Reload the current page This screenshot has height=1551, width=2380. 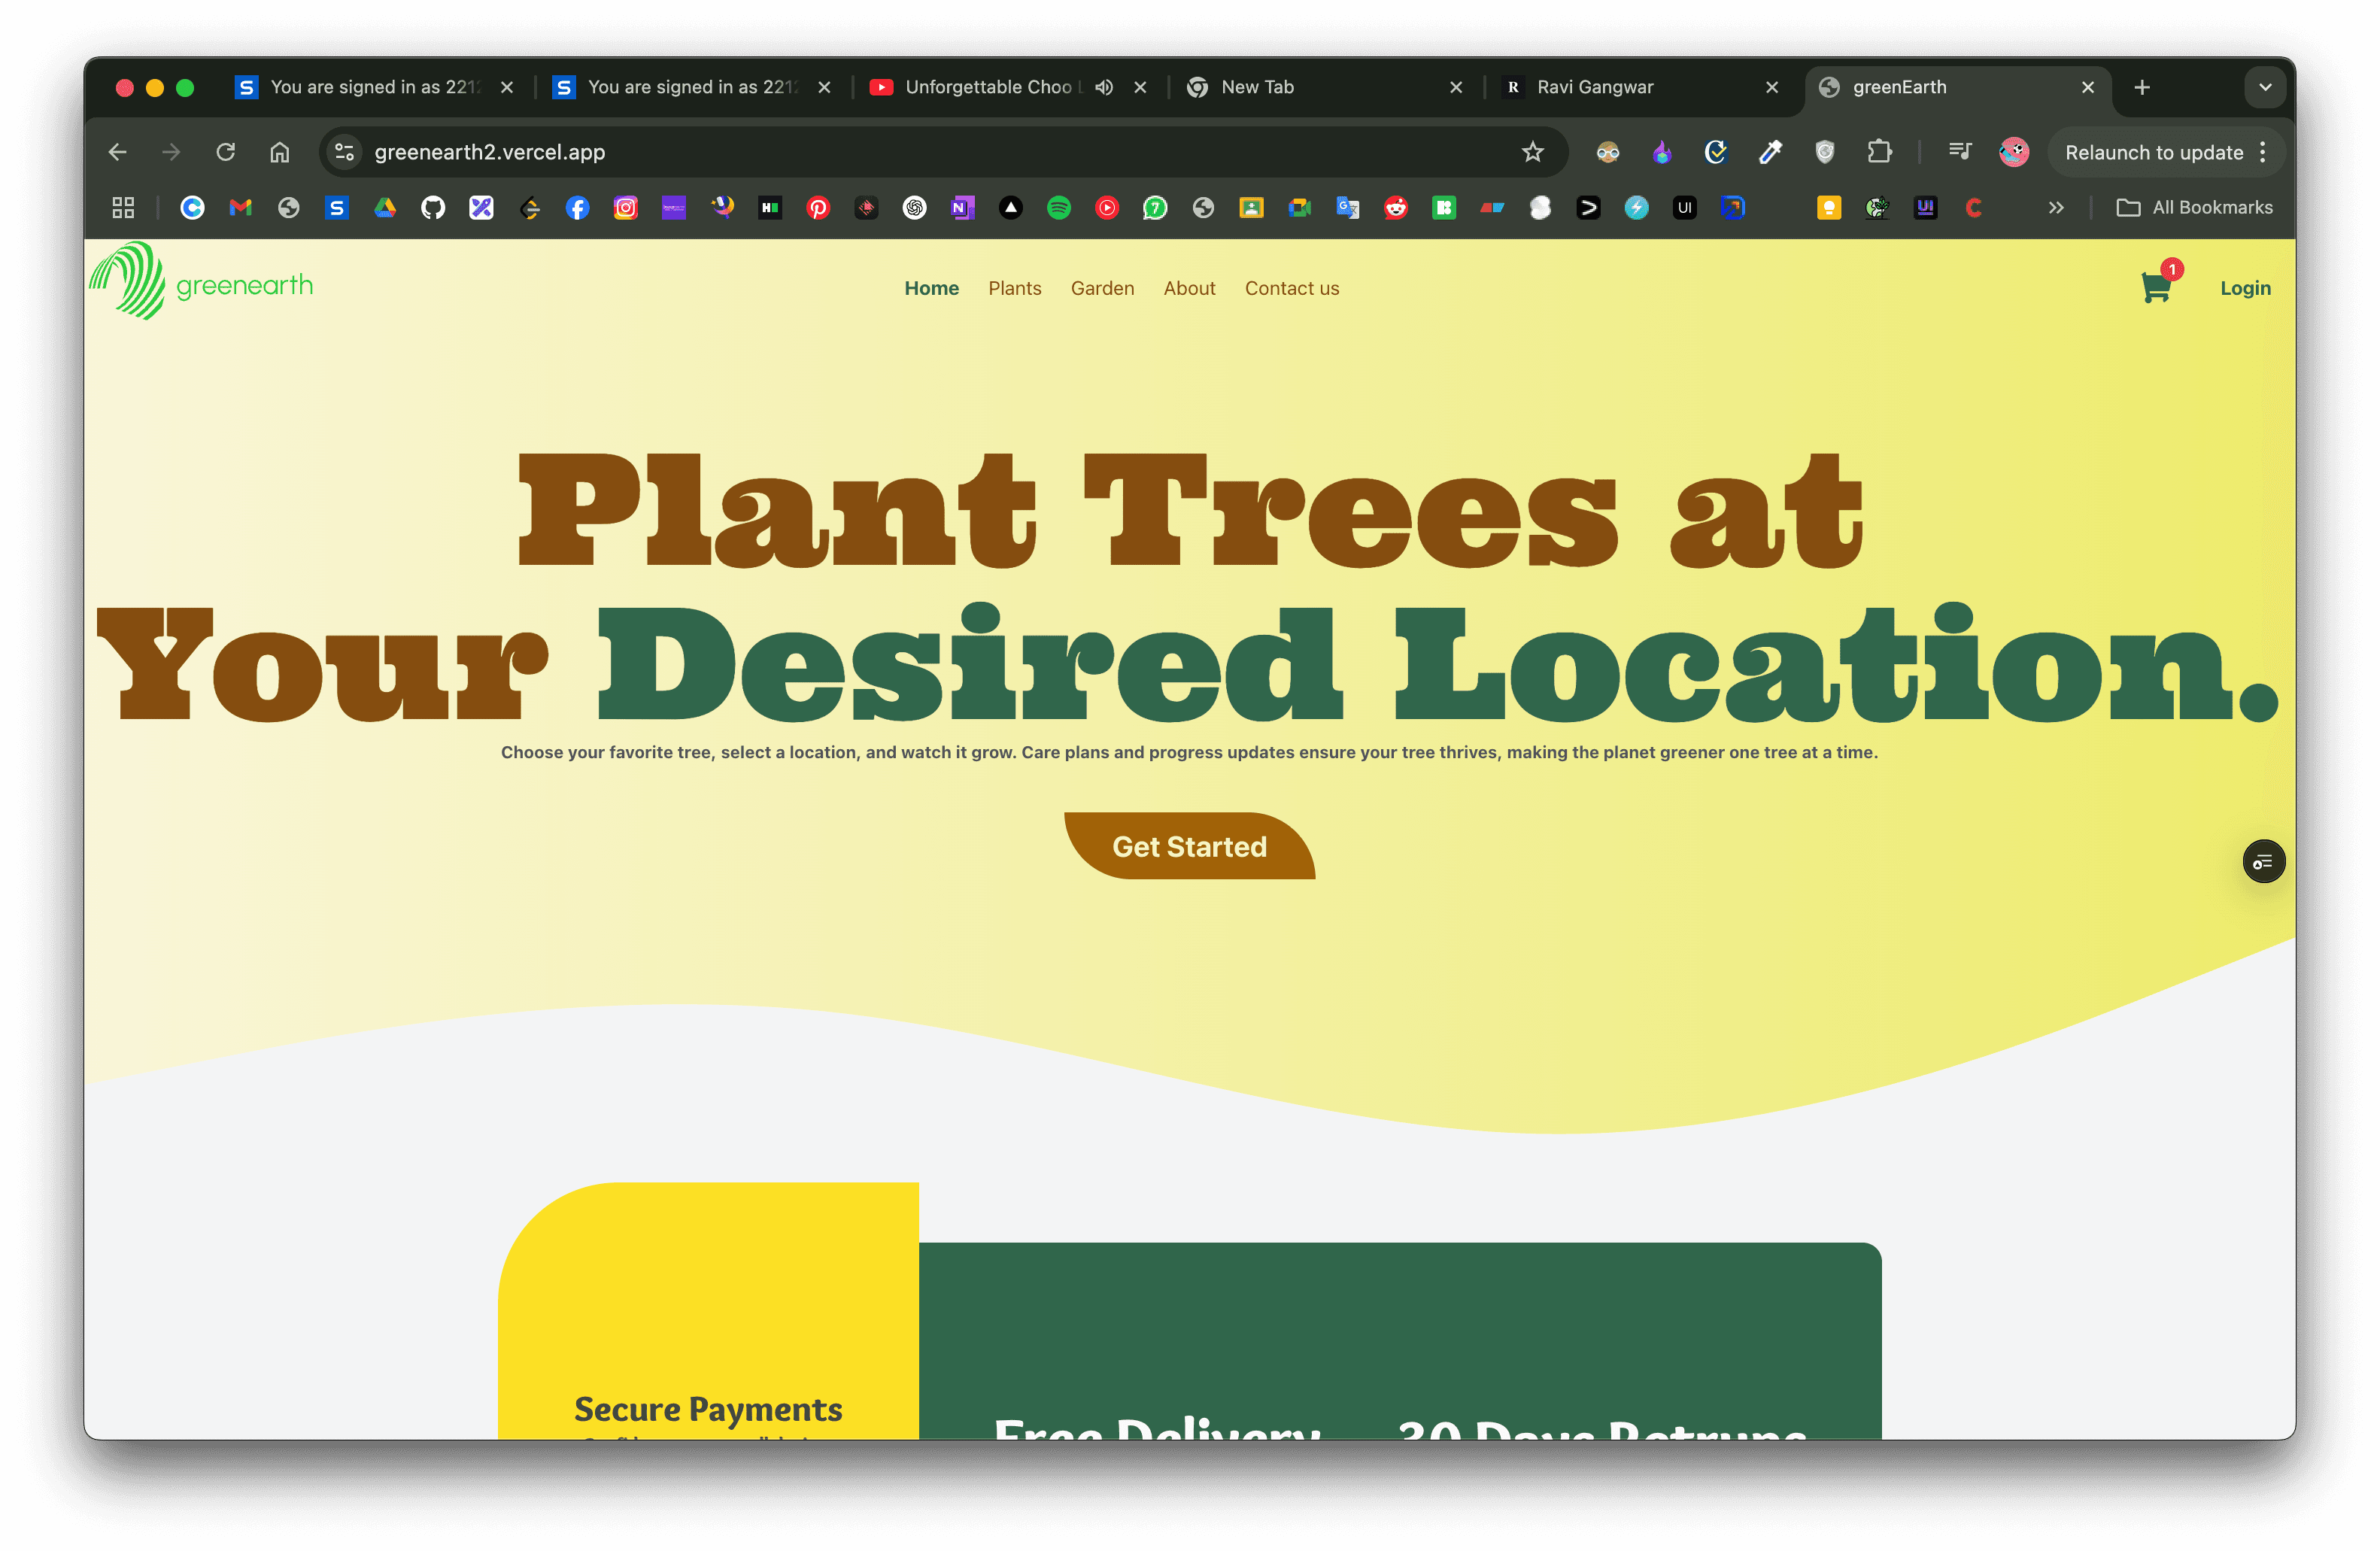pos(226,152)
